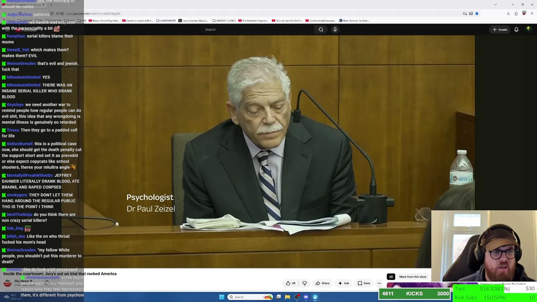Open the browser downloads icon
Viewport: 537px width, 302px height.
(508, 13)
